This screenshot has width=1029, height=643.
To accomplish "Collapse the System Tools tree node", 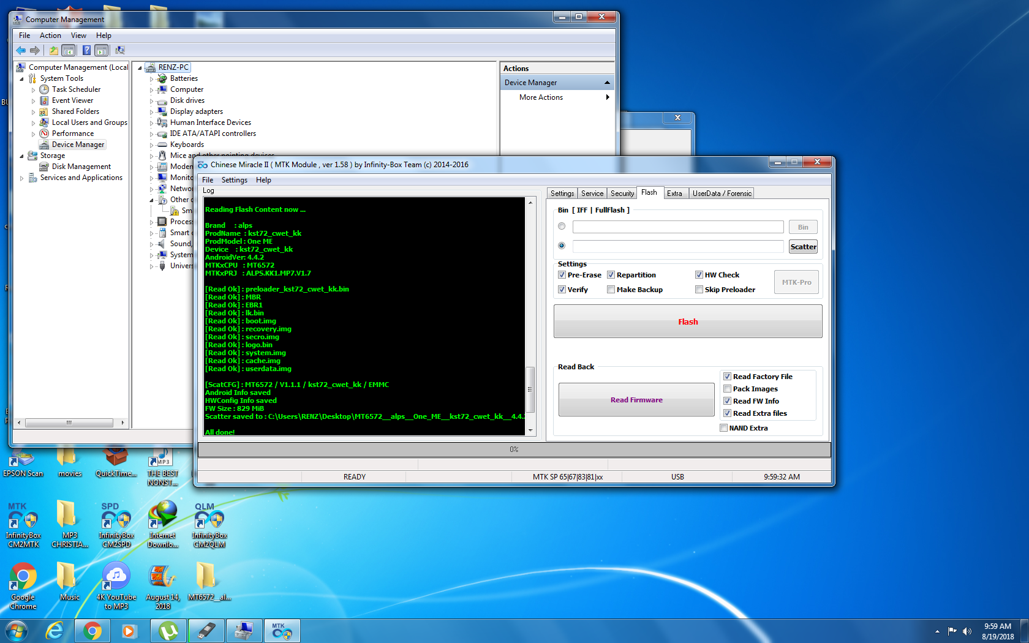I will pyautogui.click(x=22, y=79).
